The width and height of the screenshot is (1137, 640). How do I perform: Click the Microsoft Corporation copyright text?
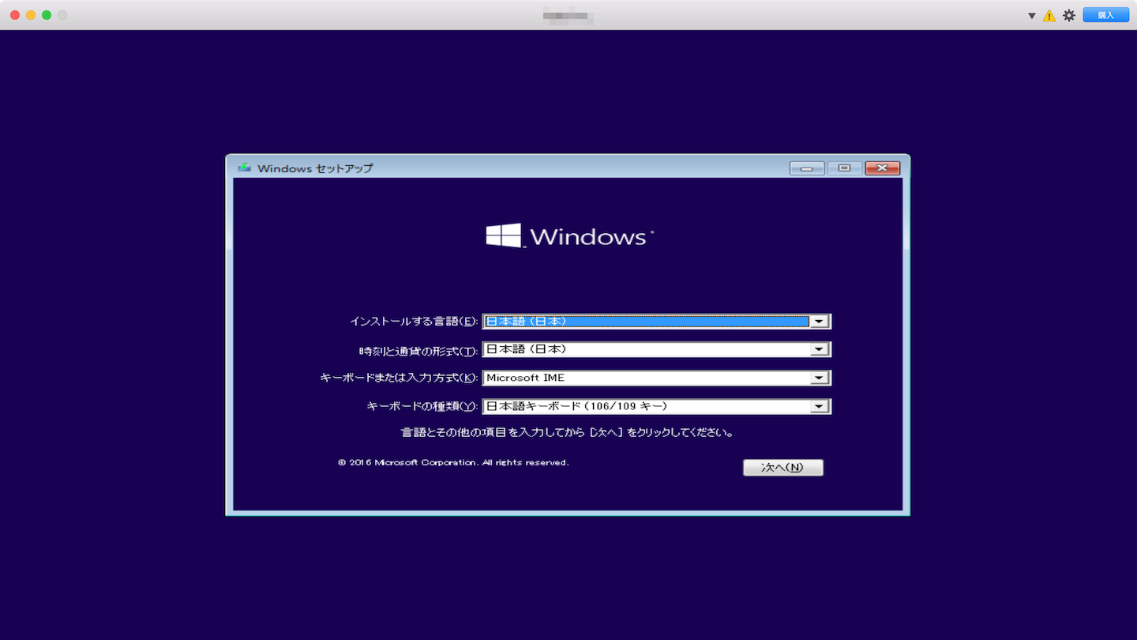(453, 462)
